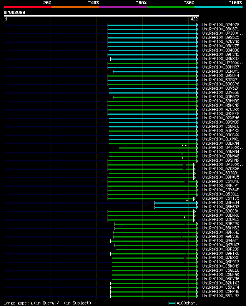Open hit UniRef100_B9SQP1
Screen dimensions: 246x306
221,80
